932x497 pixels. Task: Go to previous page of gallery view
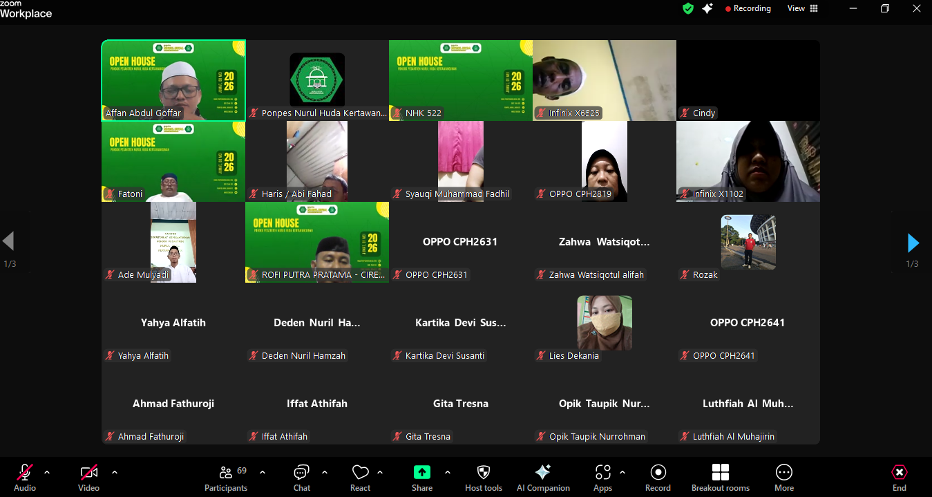[x=8, y=241]
